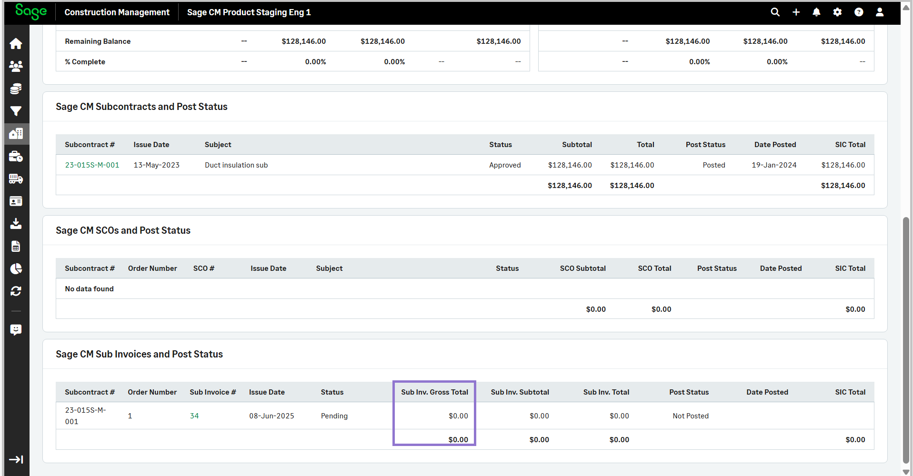Screen dimensions: 913x476
Task: Open the calculator document sidebar icon
Action: coord(16,246)
